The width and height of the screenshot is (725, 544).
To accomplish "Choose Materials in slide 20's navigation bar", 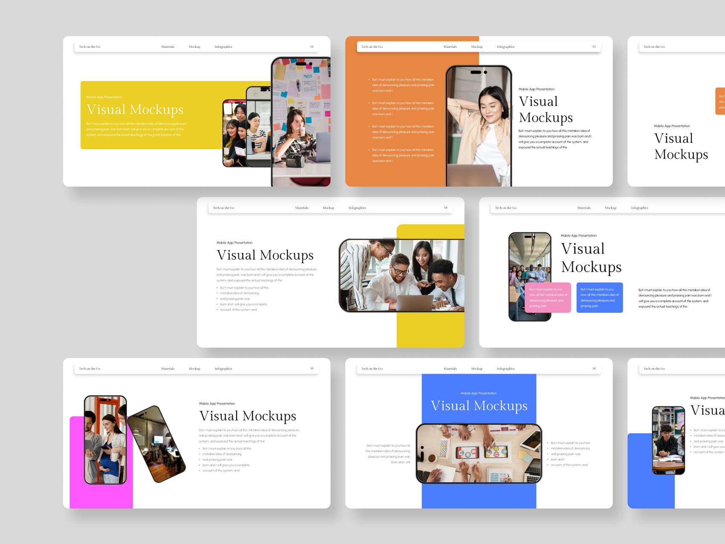I will 450,369.
